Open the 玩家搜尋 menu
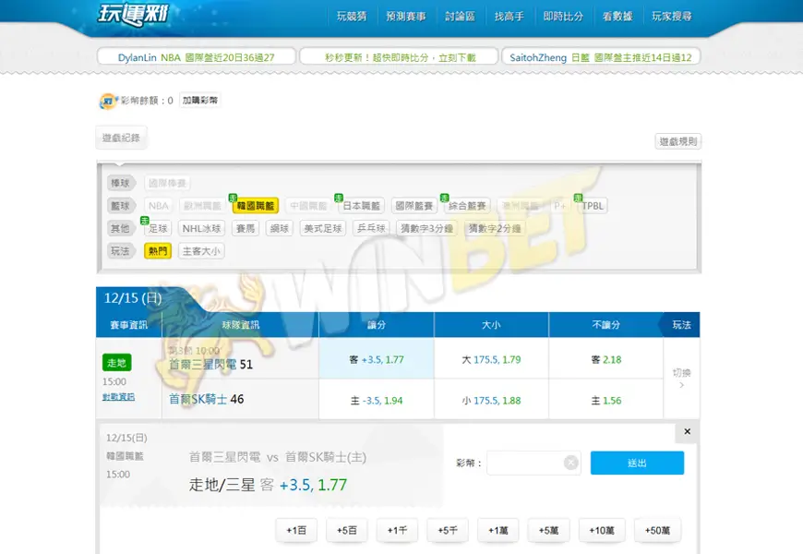 [672, 17]
